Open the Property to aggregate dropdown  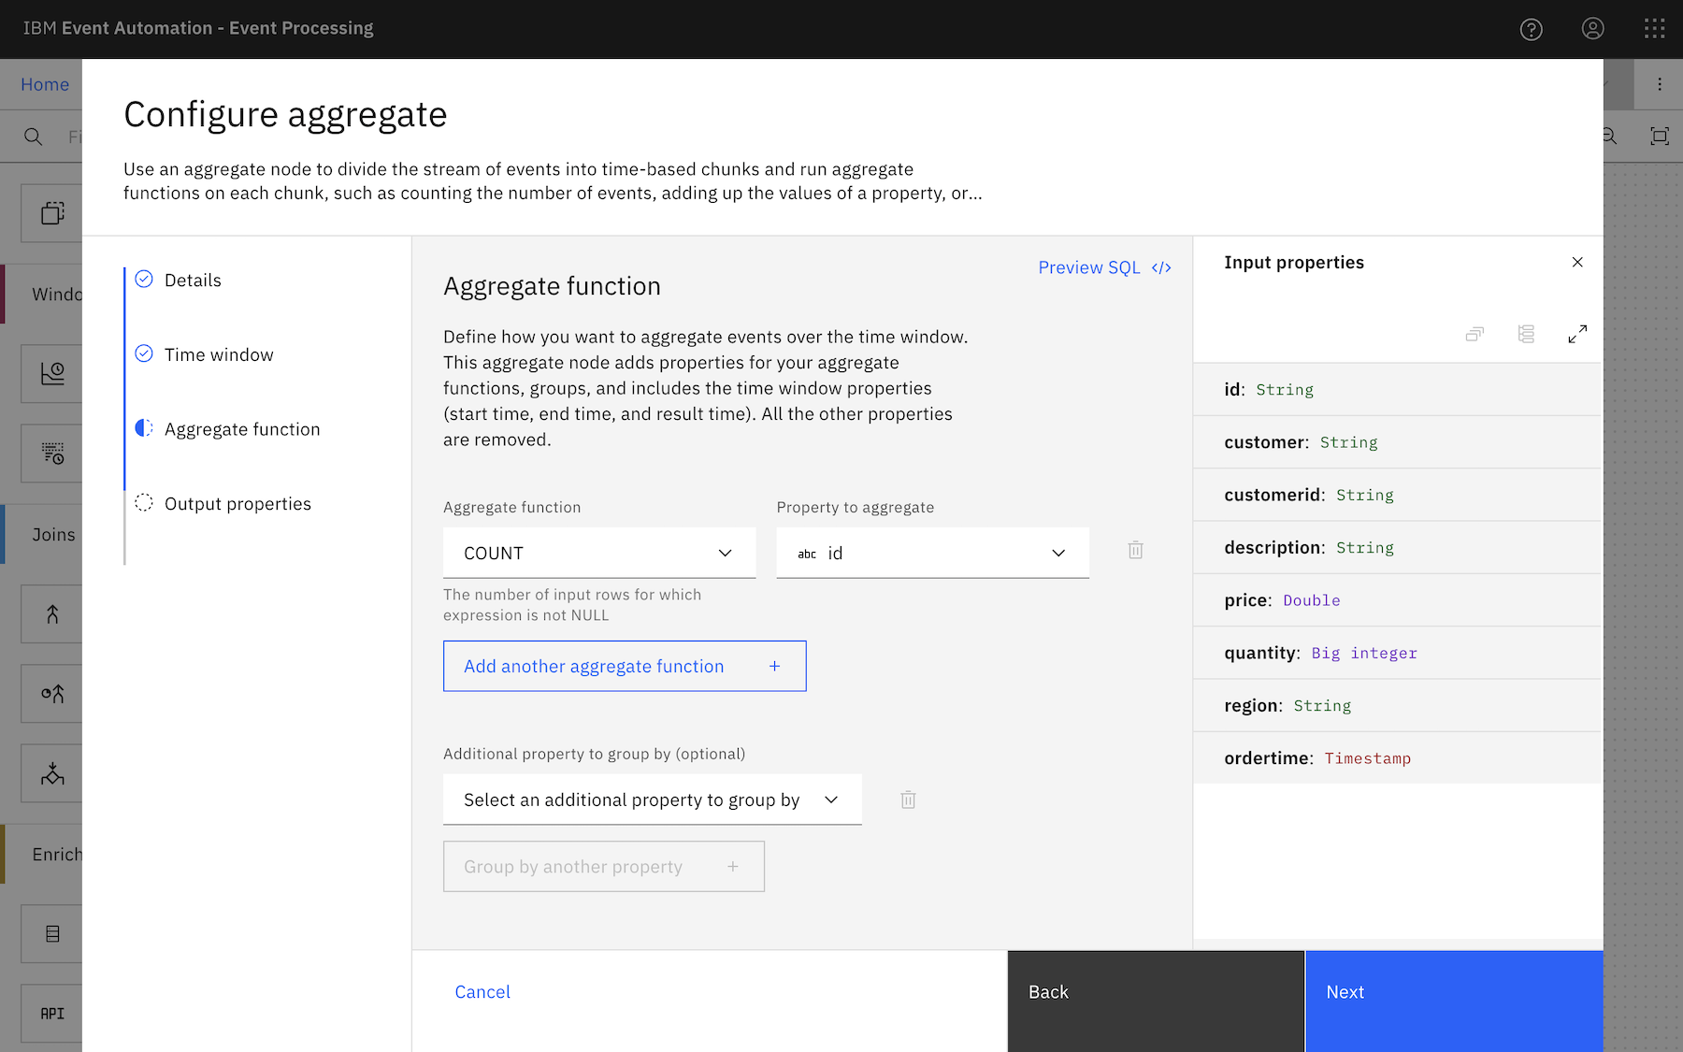(932, 553)
